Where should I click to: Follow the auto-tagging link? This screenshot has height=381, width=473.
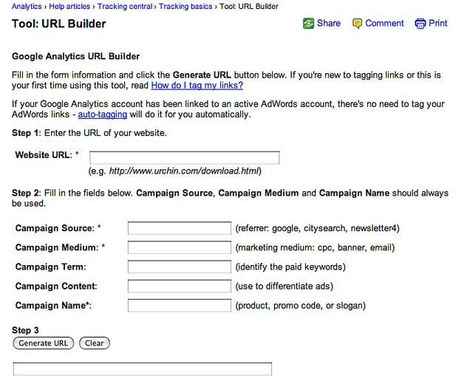pos(103,114)
